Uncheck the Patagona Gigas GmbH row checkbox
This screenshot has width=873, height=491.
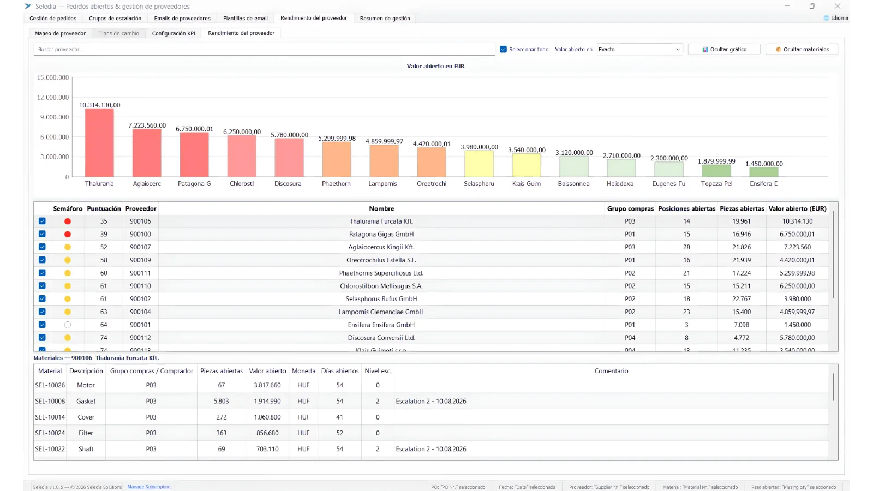(x=42, y=234)
